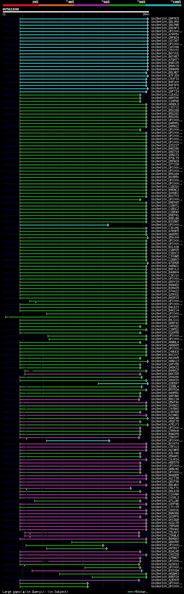This screenshot has height=594, width=184.
Task: Select the UniRef100_B6TYU1 label
Action: [165, 53]
